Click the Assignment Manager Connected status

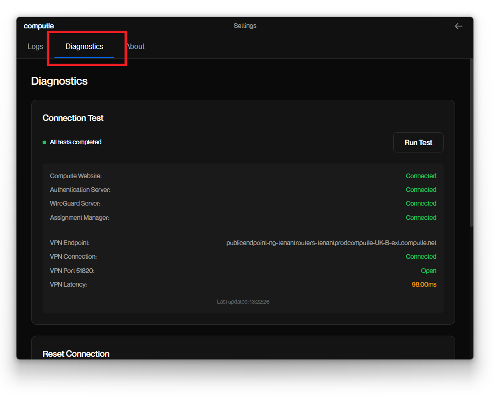click(x=421, y=218)
